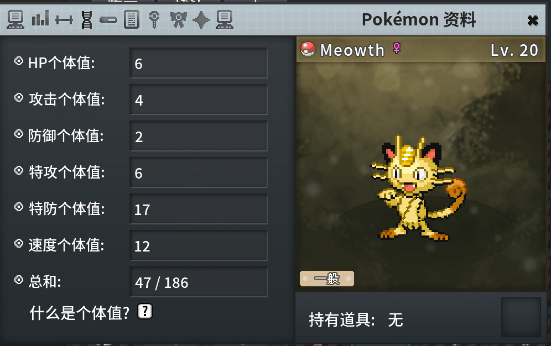Select the four-point sparkle tab icon
Screen dimensions: 551x346
click(x=201, y=20)
